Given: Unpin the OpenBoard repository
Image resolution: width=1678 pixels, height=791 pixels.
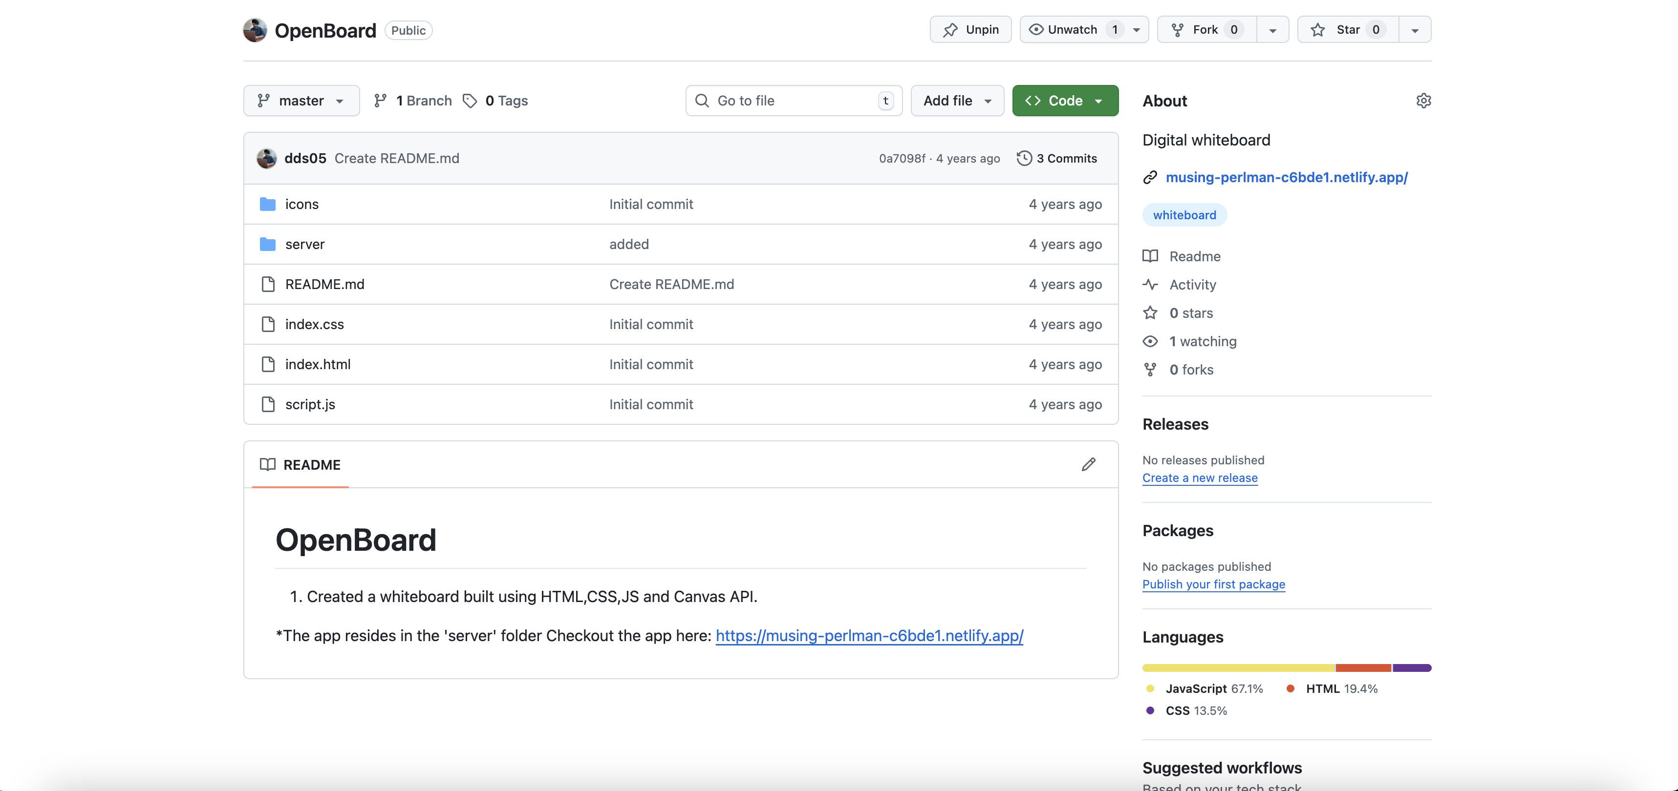Looking at the screenshot, I should pos(970,30).
